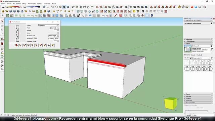Click the soften edges angle slider
Screen dimensions: 215x121
coord(197,111)
